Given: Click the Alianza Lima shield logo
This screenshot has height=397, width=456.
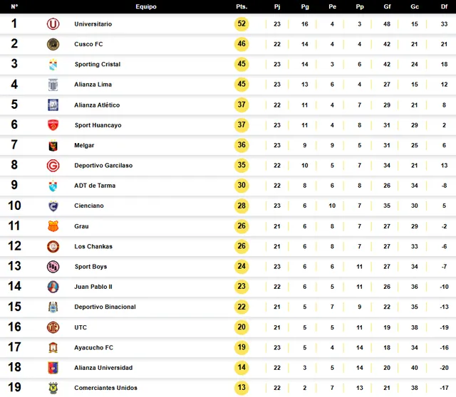Looking at the screenshot, I should (x=53, y=85).
